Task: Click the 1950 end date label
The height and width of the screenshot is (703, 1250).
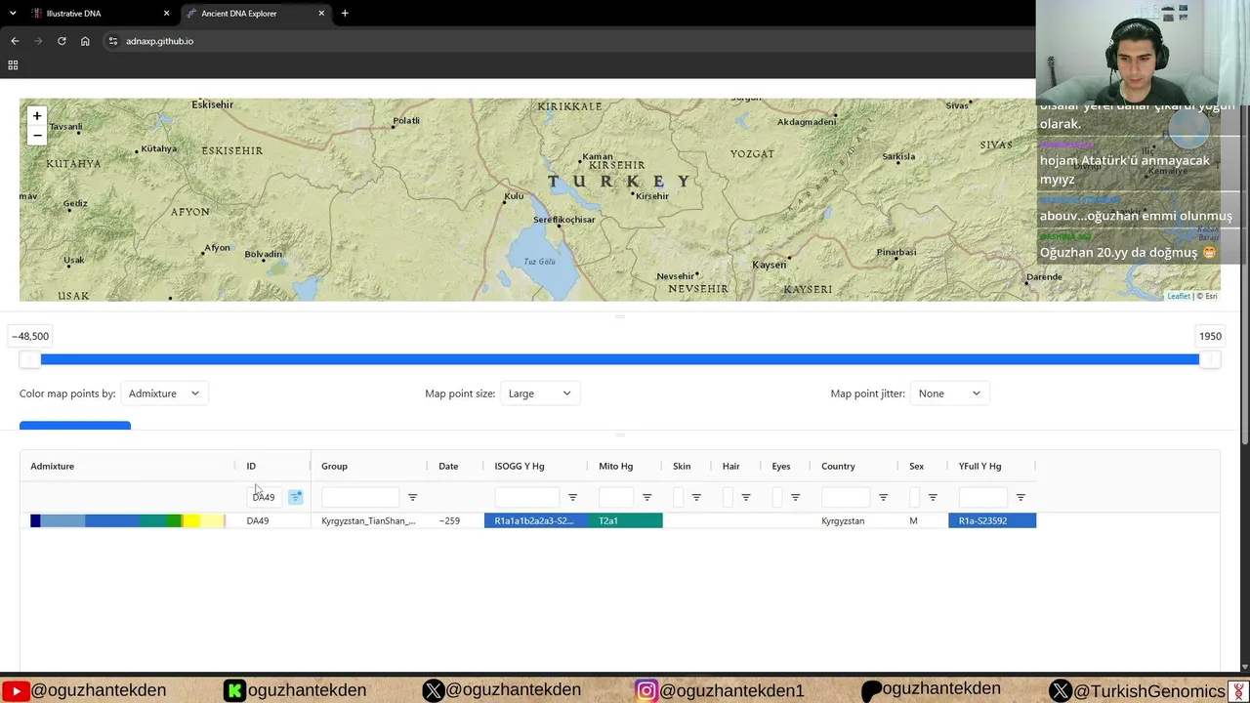Action: (x=1210, y=336)
